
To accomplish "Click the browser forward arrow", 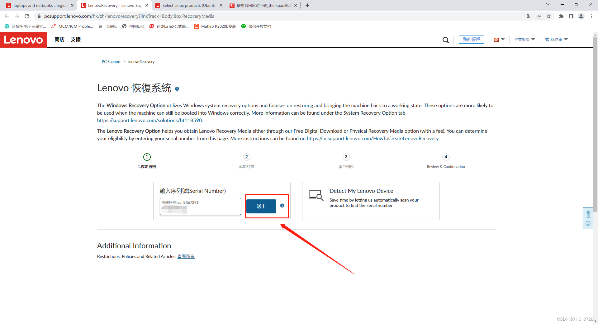I will click(17, 16).
